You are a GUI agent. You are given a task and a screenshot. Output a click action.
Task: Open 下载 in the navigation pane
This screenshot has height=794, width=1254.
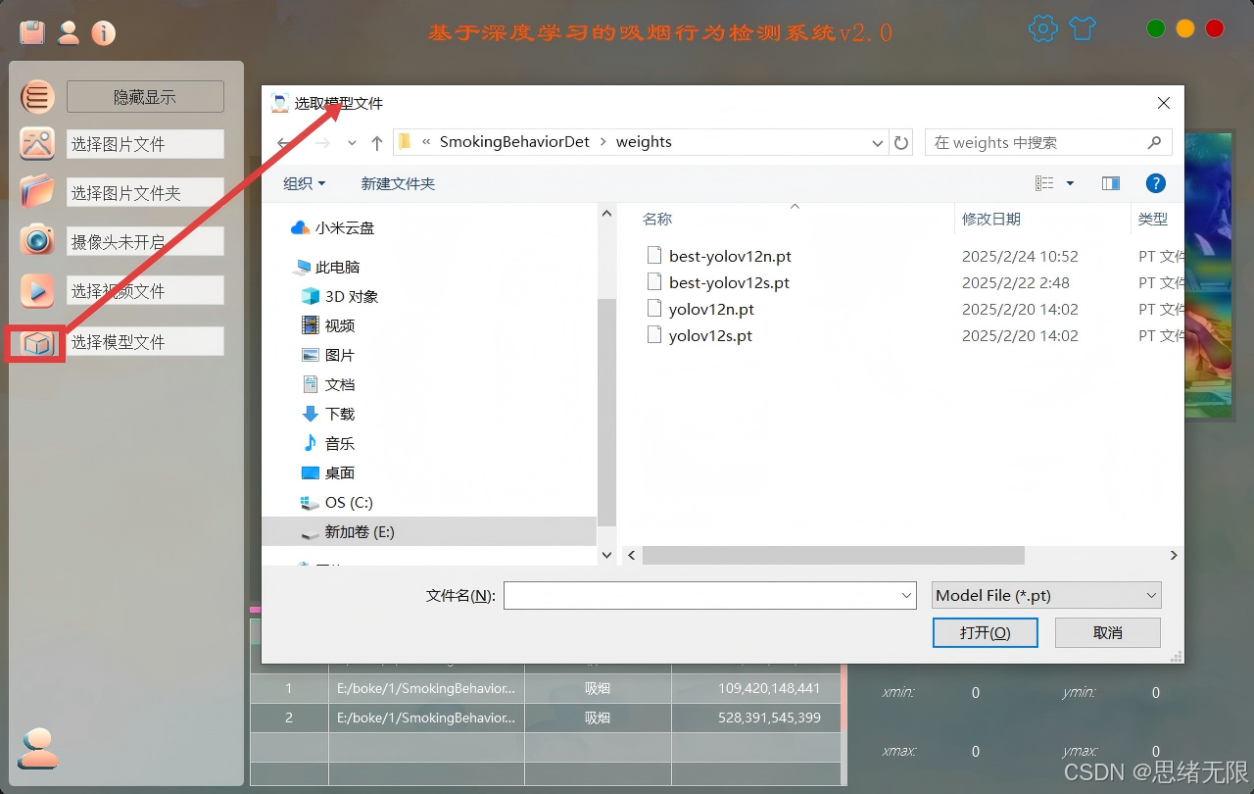point(328,414)
